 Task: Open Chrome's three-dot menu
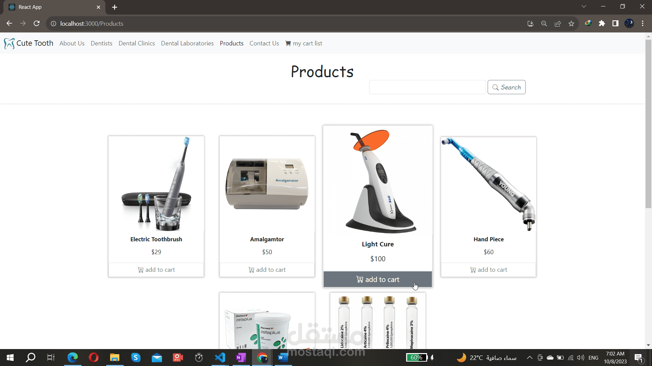pos(642,23)
